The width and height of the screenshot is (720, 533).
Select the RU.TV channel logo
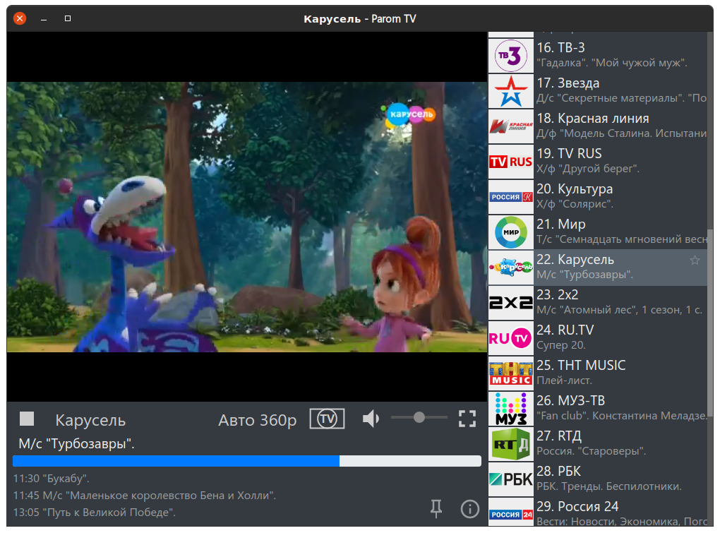pyautogui.click(x=510, y=338)
